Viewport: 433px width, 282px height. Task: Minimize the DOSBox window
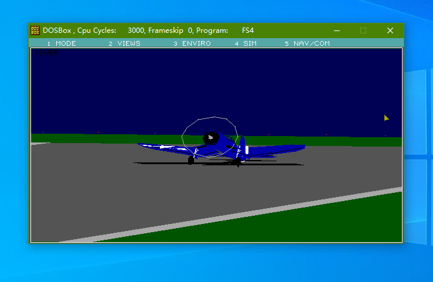click(x=336, y=30)
